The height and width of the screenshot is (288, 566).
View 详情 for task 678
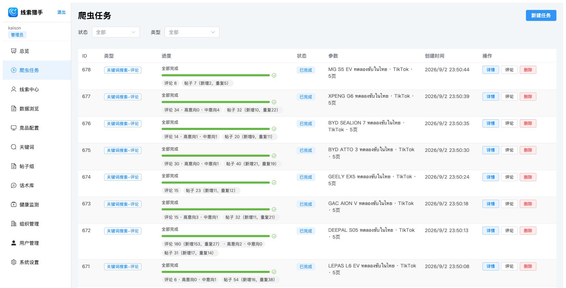click(491, 70)
